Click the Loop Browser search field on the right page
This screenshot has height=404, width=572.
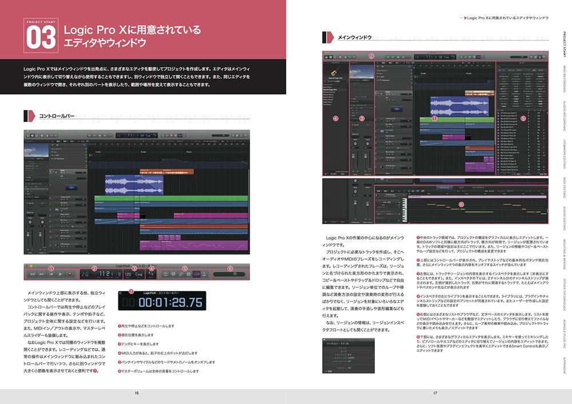tap(522, 66)
